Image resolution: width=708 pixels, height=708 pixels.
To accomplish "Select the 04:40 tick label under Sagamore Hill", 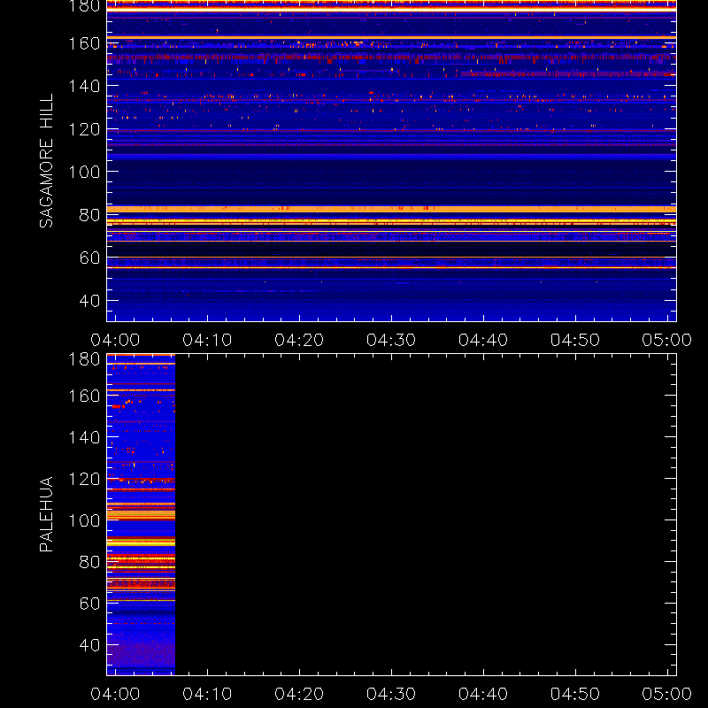I will click(x=483, y=340).
